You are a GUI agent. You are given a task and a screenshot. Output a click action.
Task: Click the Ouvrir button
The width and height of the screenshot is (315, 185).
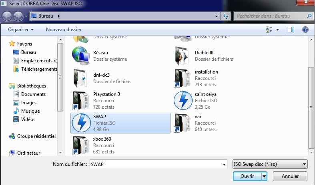coord(247,176)
